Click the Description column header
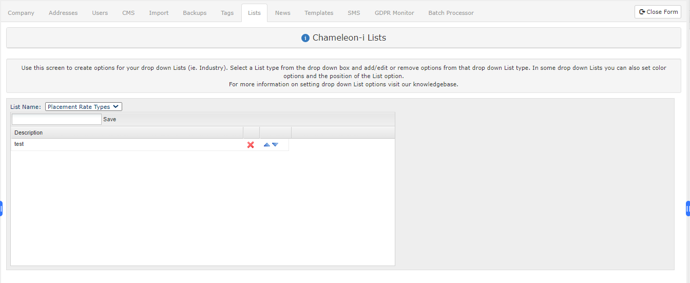 click(127, 133)
